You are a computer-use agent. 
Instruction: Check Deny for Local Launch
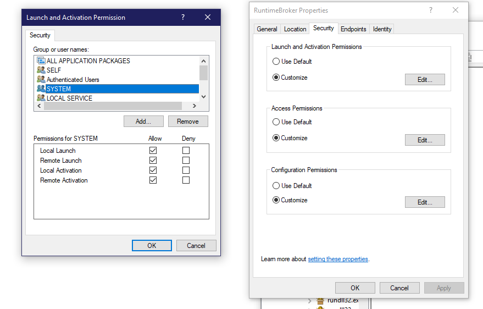tap(186, 150)
